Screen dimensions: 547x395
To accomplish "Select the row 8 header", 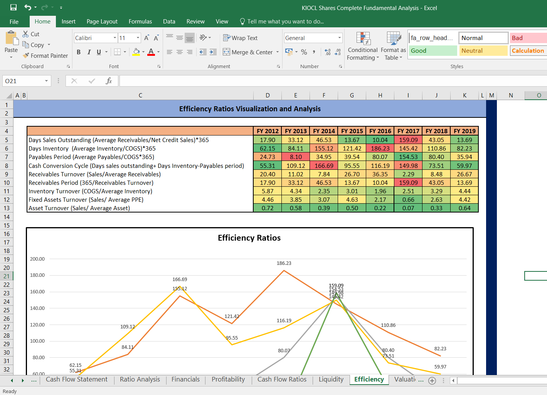I will click(7, 166).
